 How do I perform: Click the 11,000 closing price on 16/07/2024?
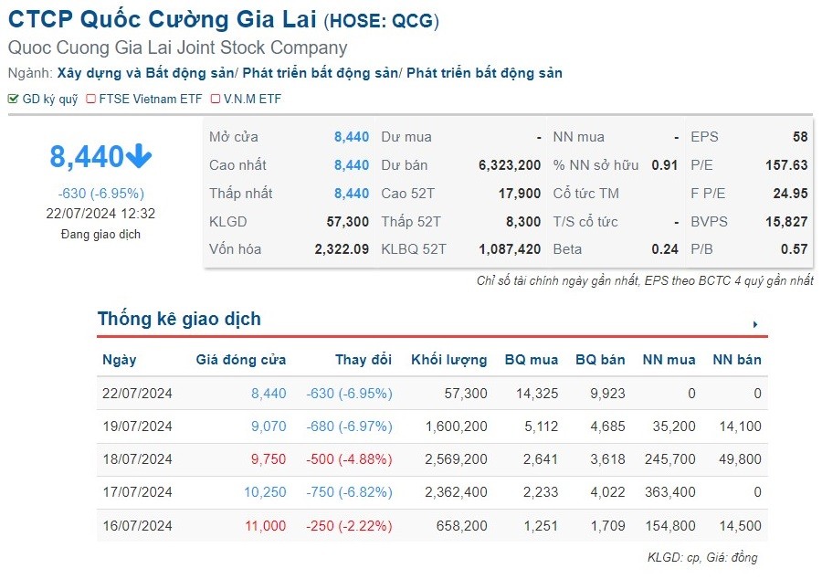click(265, 526)
